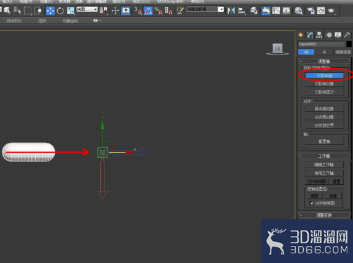Click the Mirror tool icon
The height and width of the screenshot is (263, 353).
231,10
